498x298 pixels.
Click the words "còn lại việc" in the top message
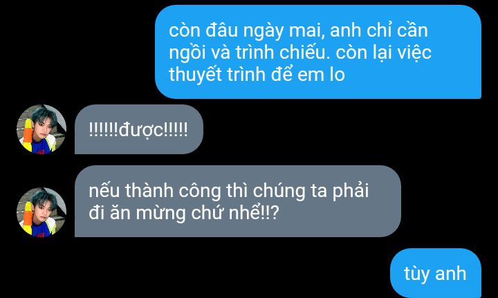[384, 53]
